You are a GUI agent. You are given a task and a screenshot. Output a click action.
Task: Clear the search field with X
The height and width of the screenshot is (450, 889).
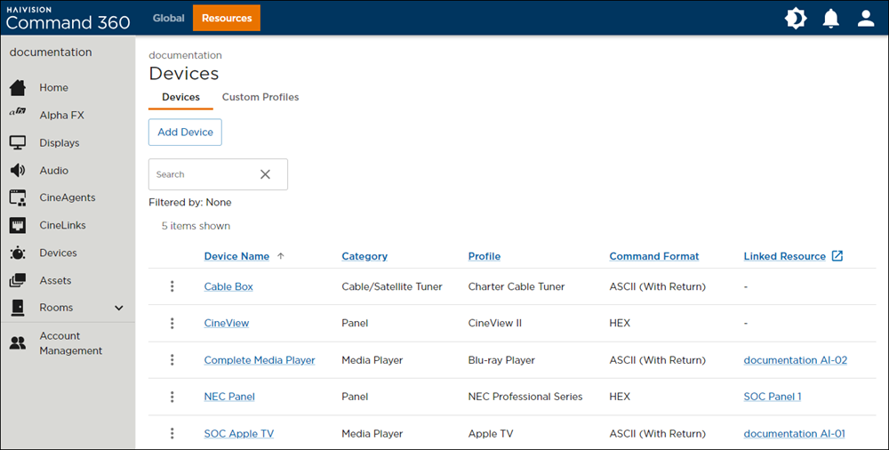point(265,174)
